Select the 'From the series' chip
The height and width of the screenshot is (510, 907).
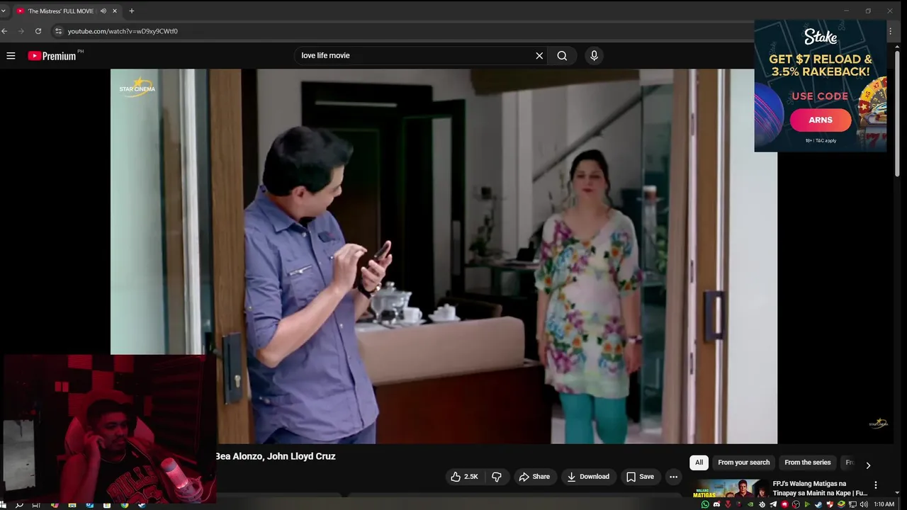coord(807,463)
